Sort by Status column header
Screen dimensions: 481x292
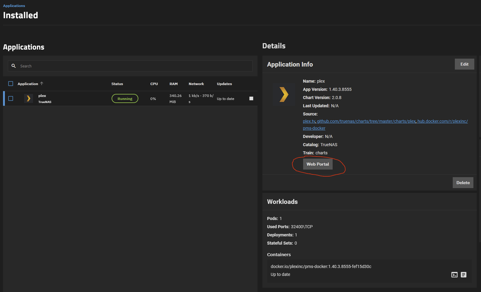point(117,84)
